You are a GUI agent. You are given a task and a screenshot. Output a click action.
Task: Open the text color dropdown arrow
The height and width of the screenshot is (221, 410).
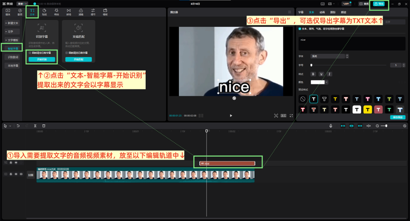coord(327,82)
